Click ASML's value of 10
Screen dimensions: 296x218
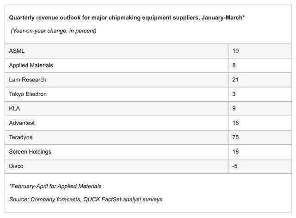tap(236, 51)
